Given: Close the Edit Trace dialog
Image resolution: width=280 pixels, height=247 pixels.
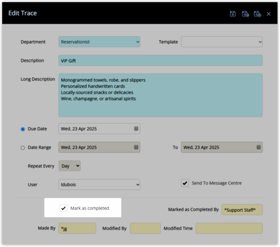Looking at the screenshot, I should click(x=269, y=14).
